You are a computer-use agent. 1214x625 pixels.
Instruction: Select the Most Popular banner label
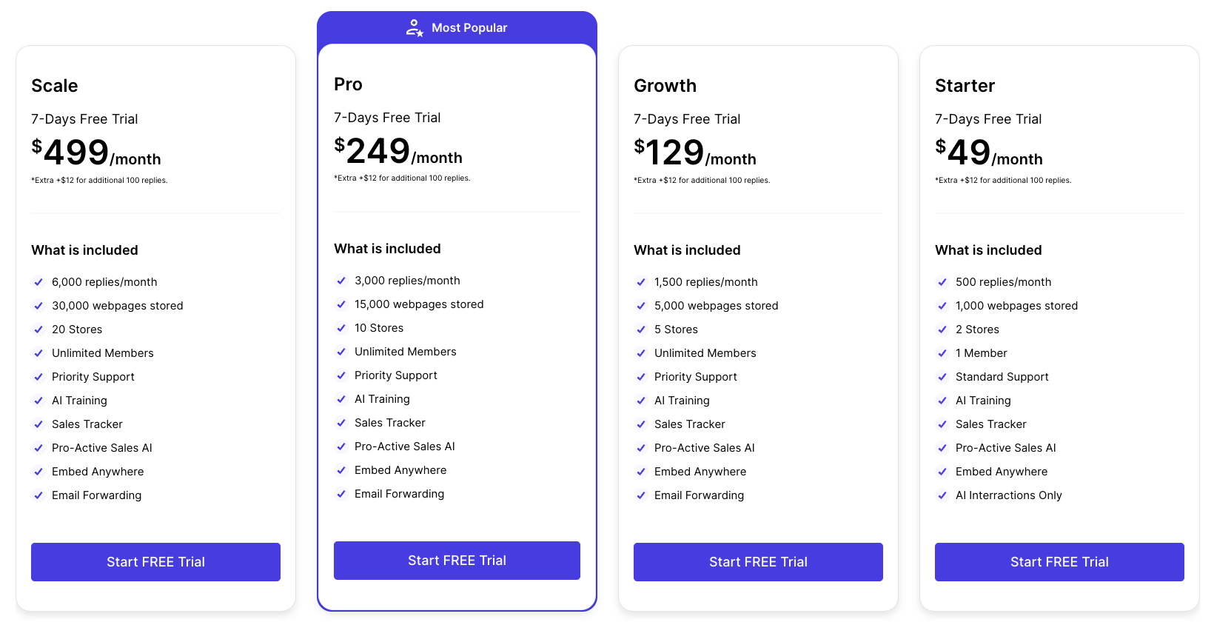coord(469,28)
